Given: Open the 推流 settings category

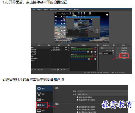Looking at the screenshot, I should coord(45,94).
